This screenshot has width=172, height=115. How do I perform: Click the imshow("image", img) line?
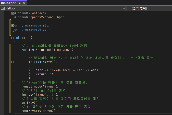click(x=40, y=95)
